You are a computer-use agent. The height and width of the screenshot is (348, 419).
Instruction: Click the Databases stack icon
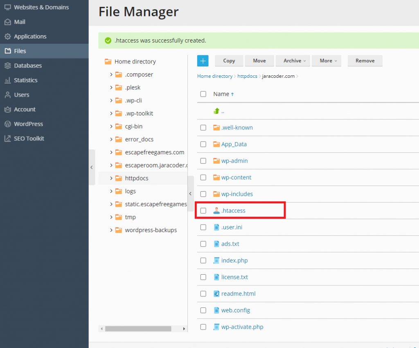coord(7,66)
